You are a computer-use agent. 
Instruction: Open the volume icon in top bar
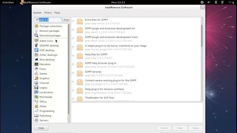(209, 2)
